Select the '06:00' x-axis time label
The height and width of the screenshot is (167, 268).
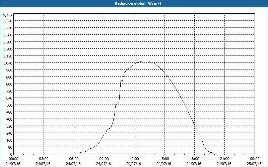tap(73, 159)
